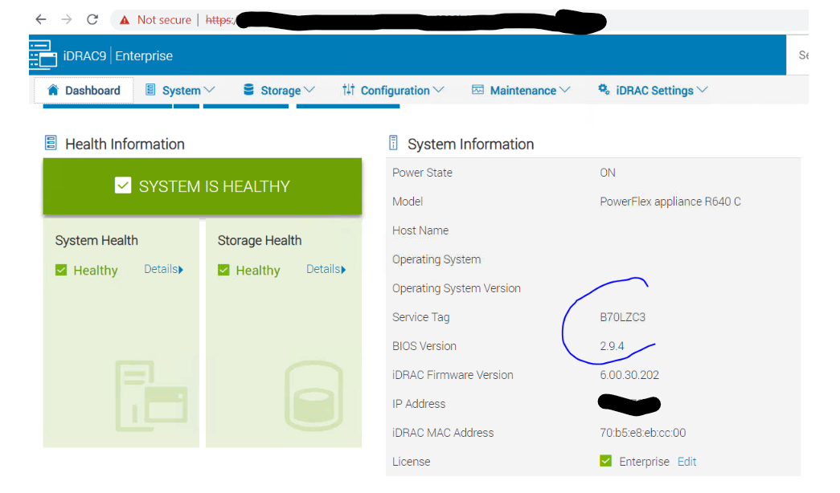Click the green SYSTEM IS HEALTHY checkbox

(x=123, y=185)
